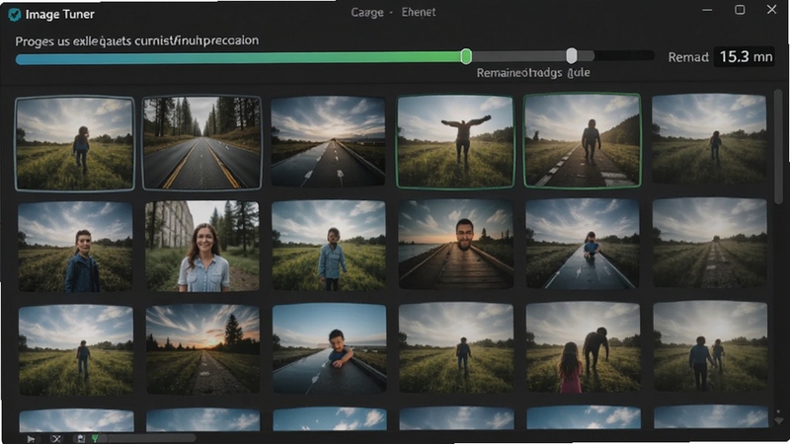790x444 pixels.
Task: Click the Remad label
Action: [688, 57]
